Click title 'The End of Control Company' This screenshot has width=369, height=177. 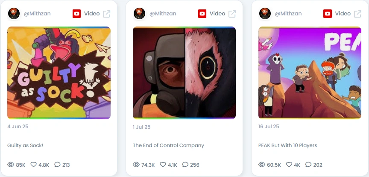(x=168, y=145)
